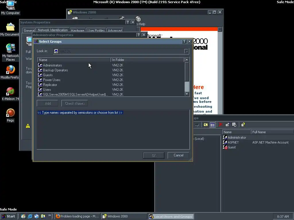Select the Guests group row

[x=111, y=75]
